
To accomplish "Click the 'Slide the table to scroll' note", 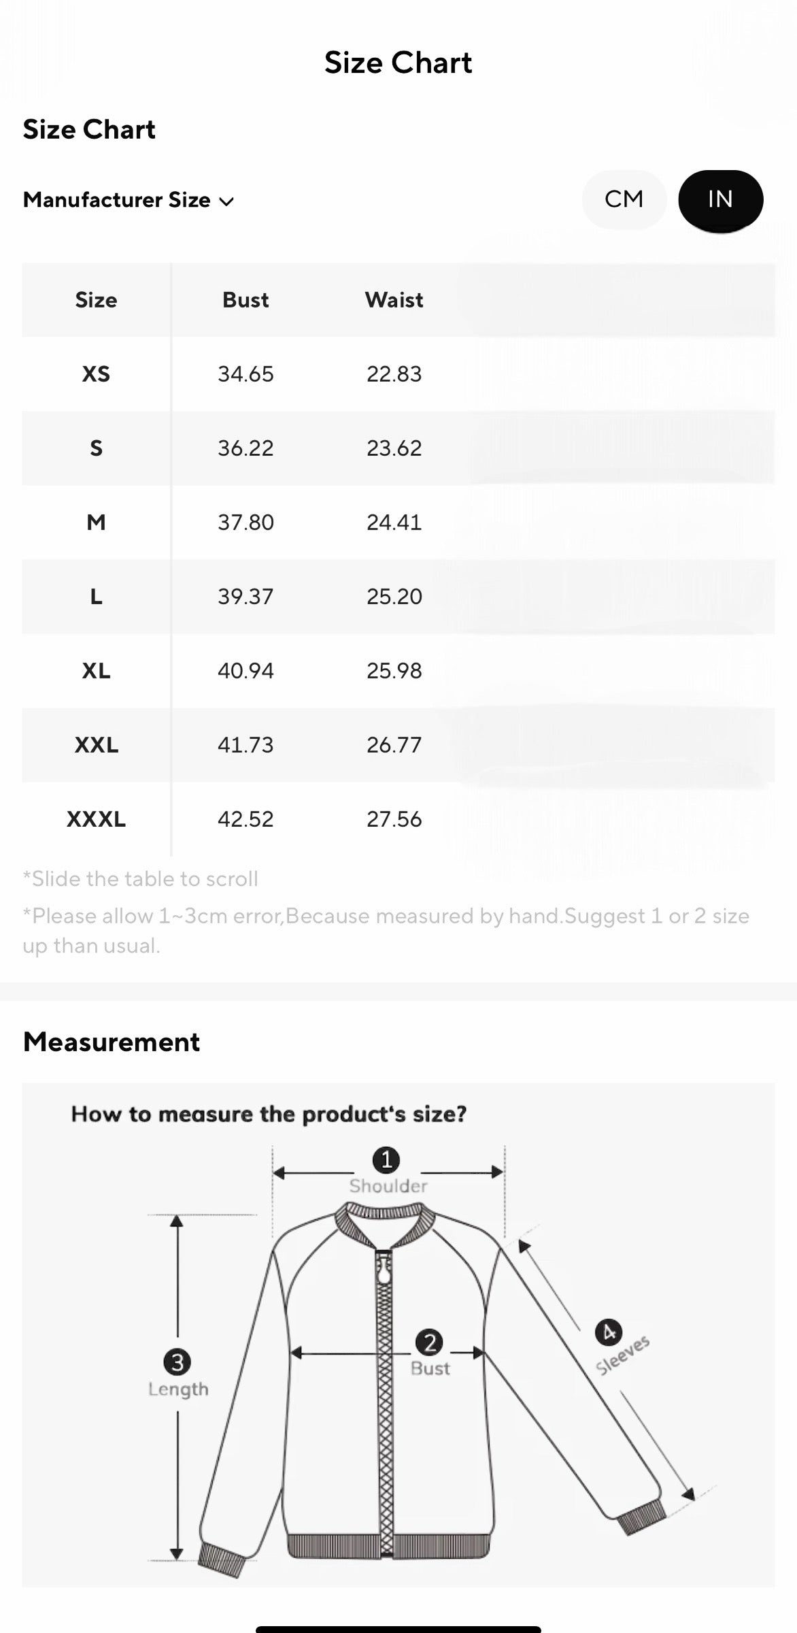I will [x=141, y=879].
